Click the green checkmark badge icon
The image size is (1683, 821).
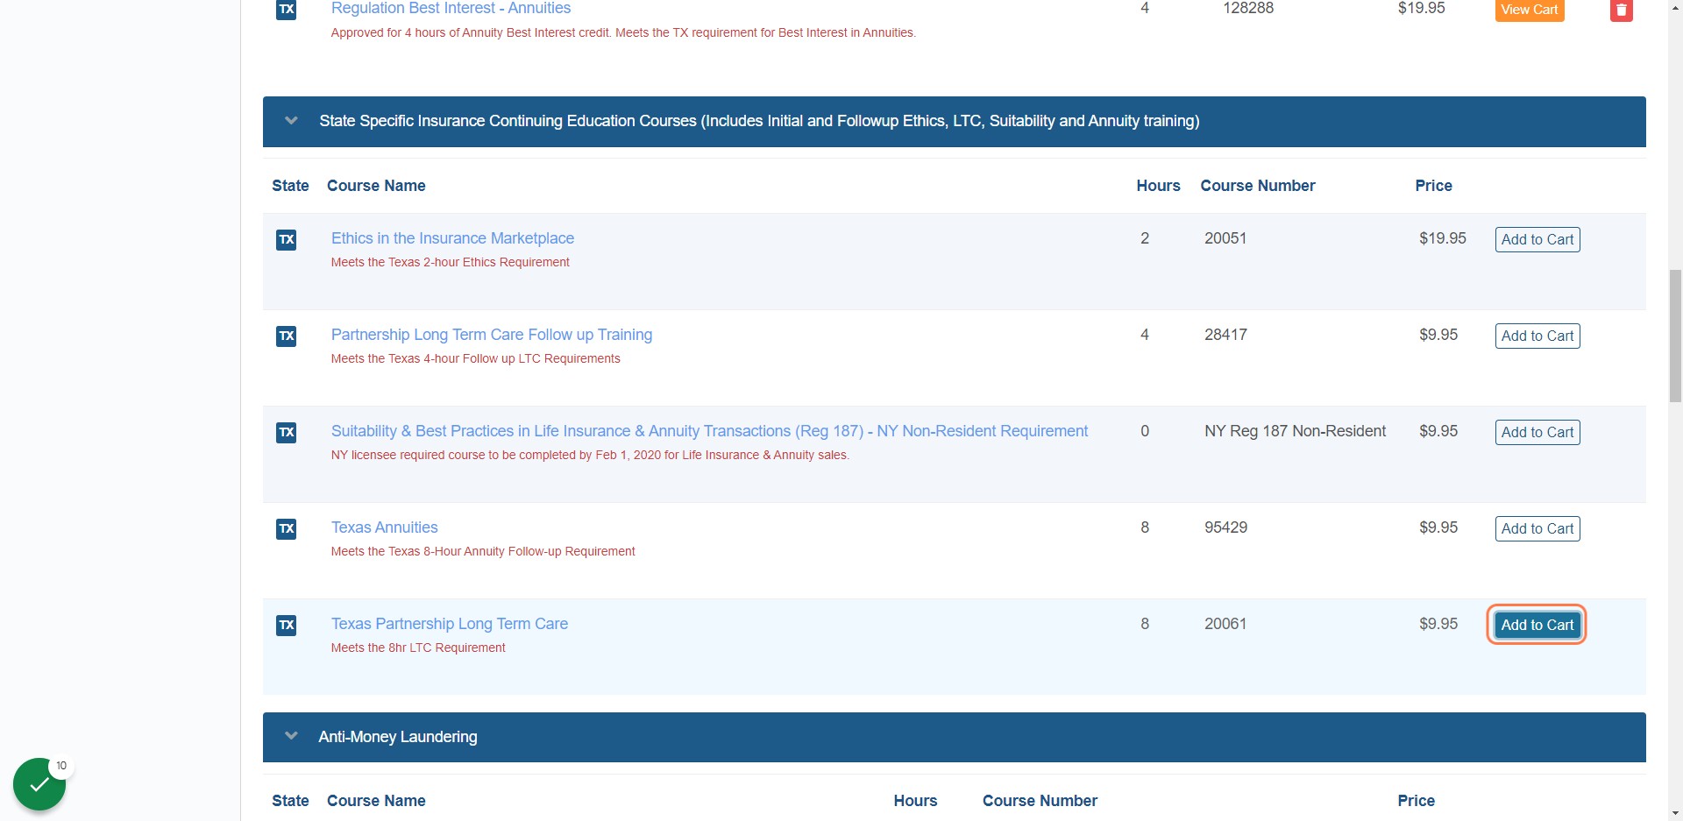click(39, 784)
